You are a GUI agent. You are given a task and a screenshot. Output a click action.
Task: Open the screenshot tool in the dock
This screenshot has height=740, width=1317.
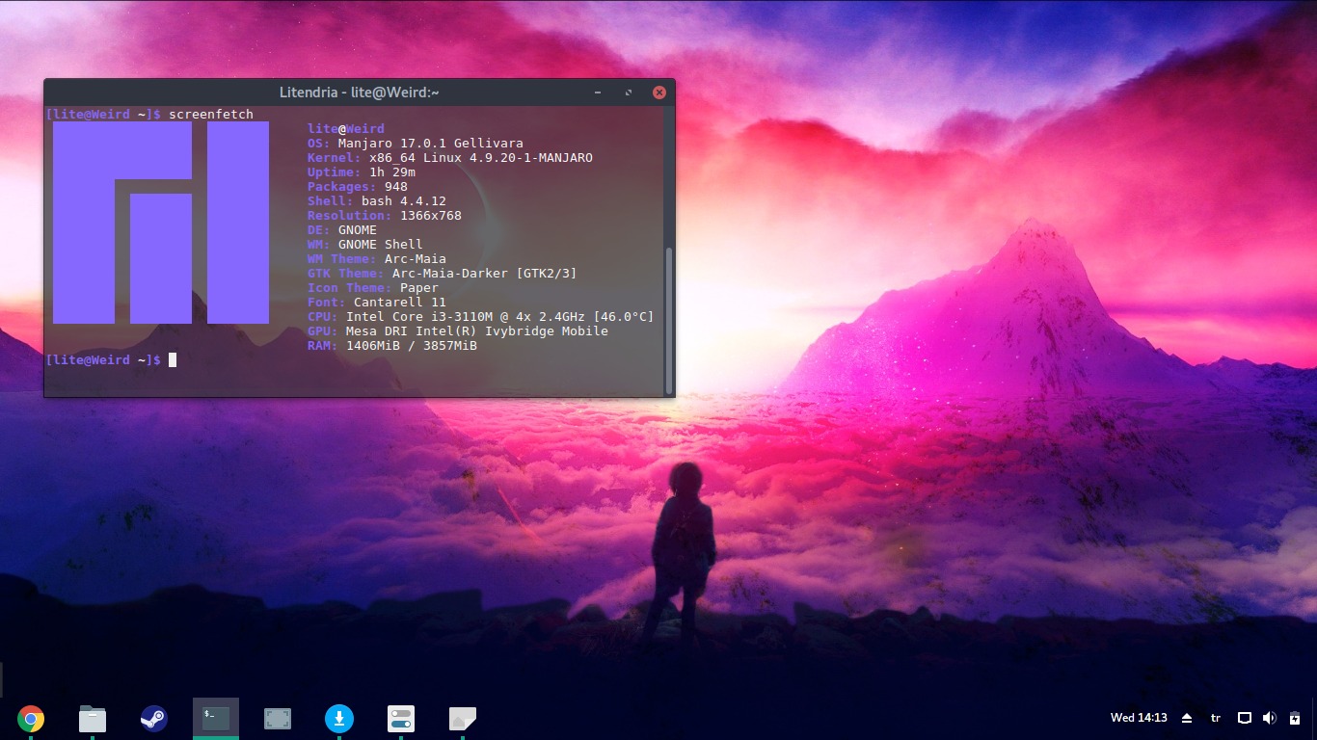[x=278, y=719]
